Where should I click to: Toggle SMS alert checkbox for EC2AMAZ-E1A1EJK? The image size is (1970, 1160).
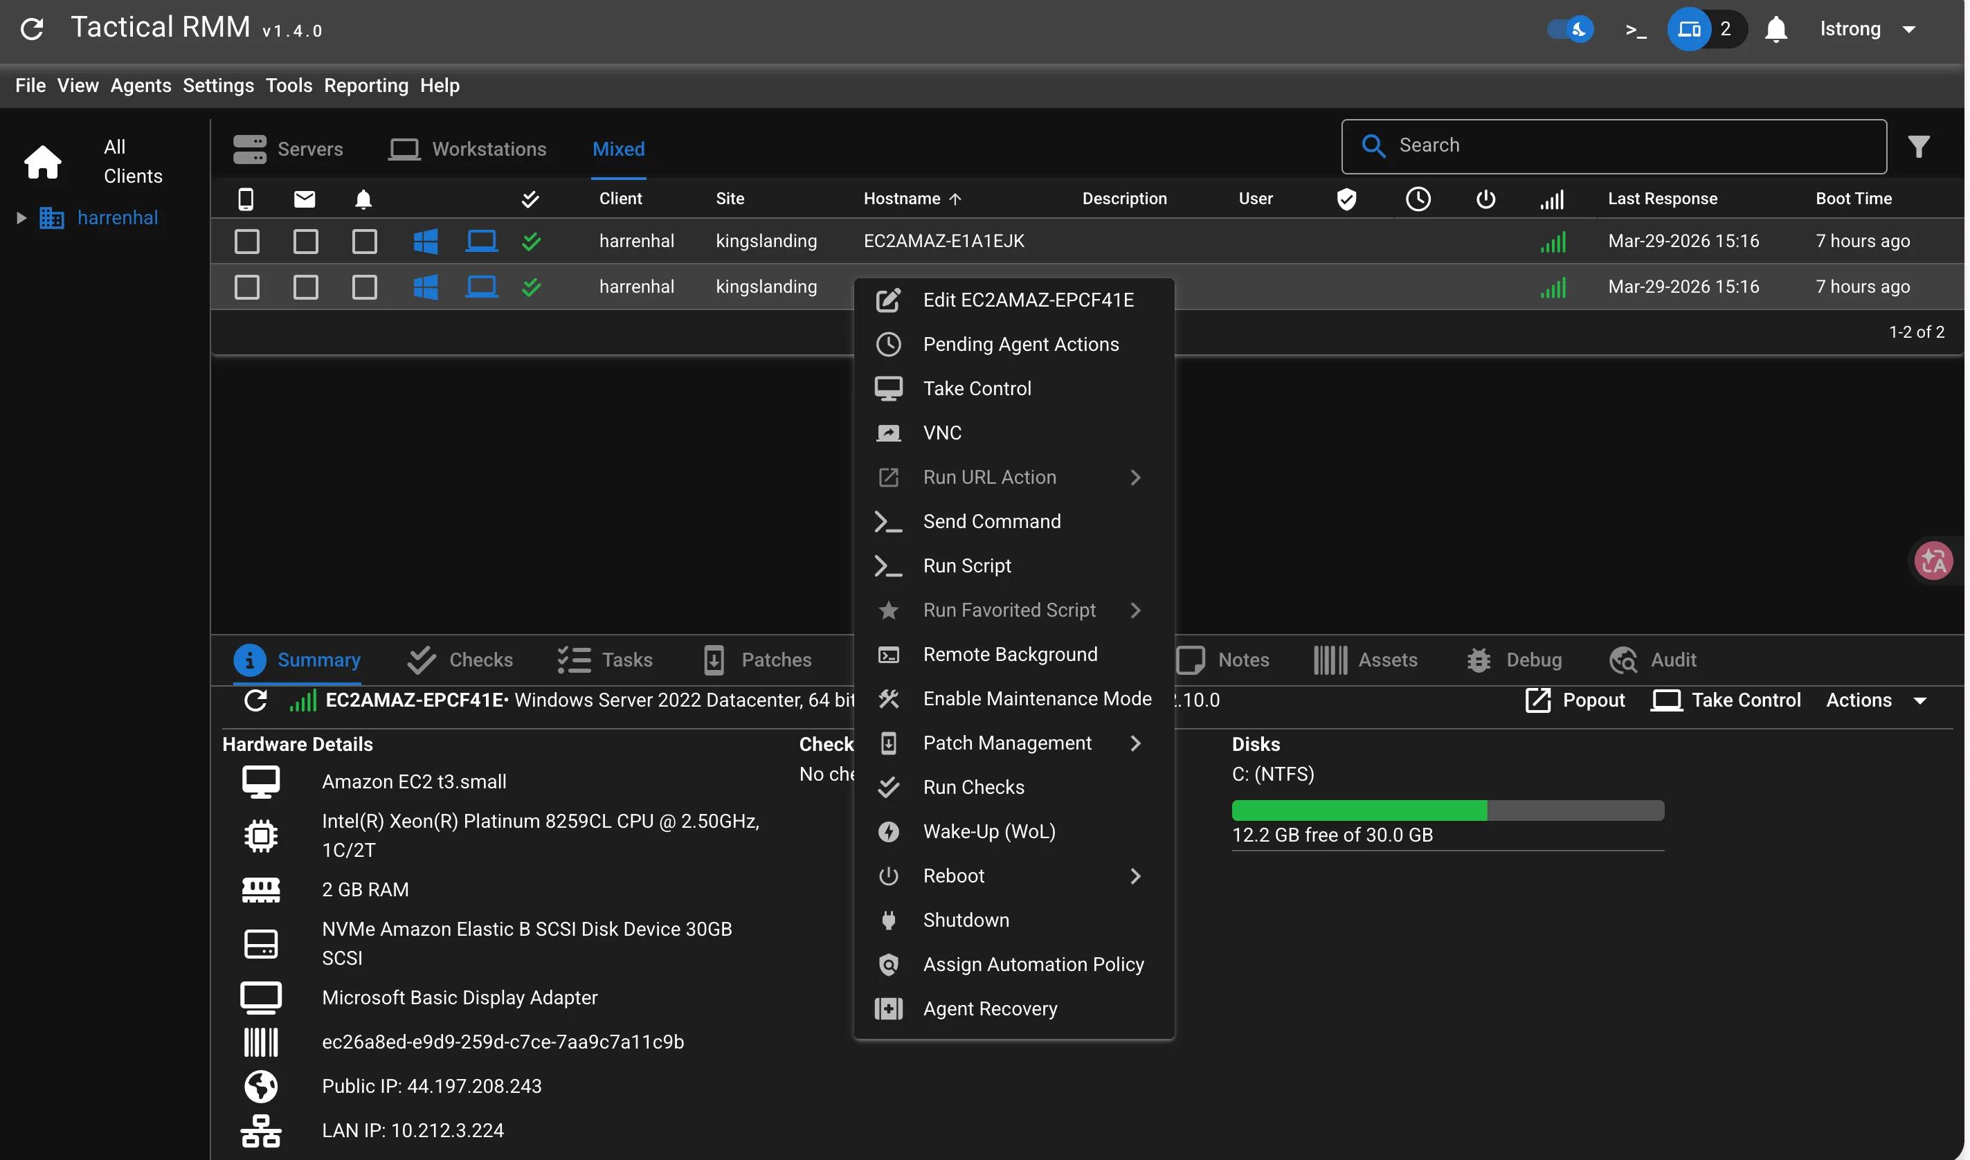click(x=247, y=241)
